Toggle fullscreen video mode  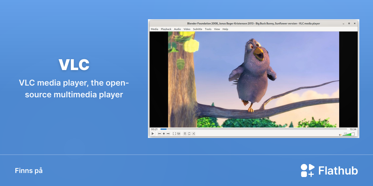click(x=174, y=134)
